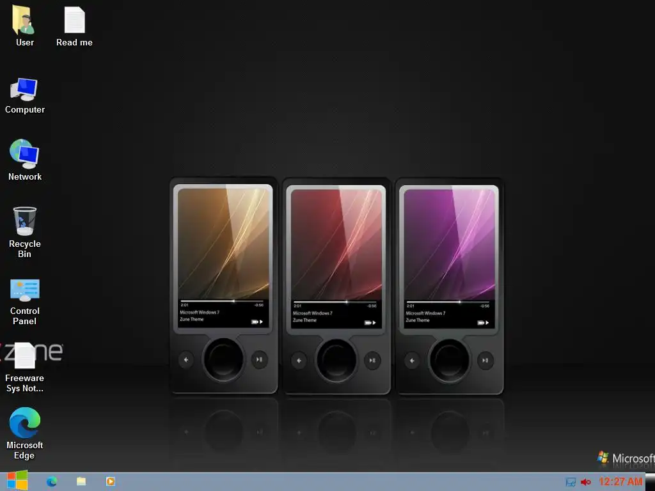Launch the media player taskbar icon
The image size is (655, 491).
pos(110,481)
